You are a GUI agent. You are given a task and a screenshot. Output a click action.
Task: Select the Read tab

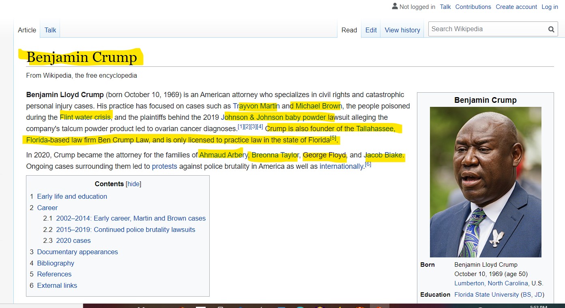[349, 30]
